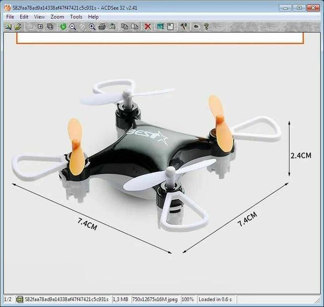The height and width of the screenshot is (307, 324).
Task: Open the Help menu
Action: 93,17
